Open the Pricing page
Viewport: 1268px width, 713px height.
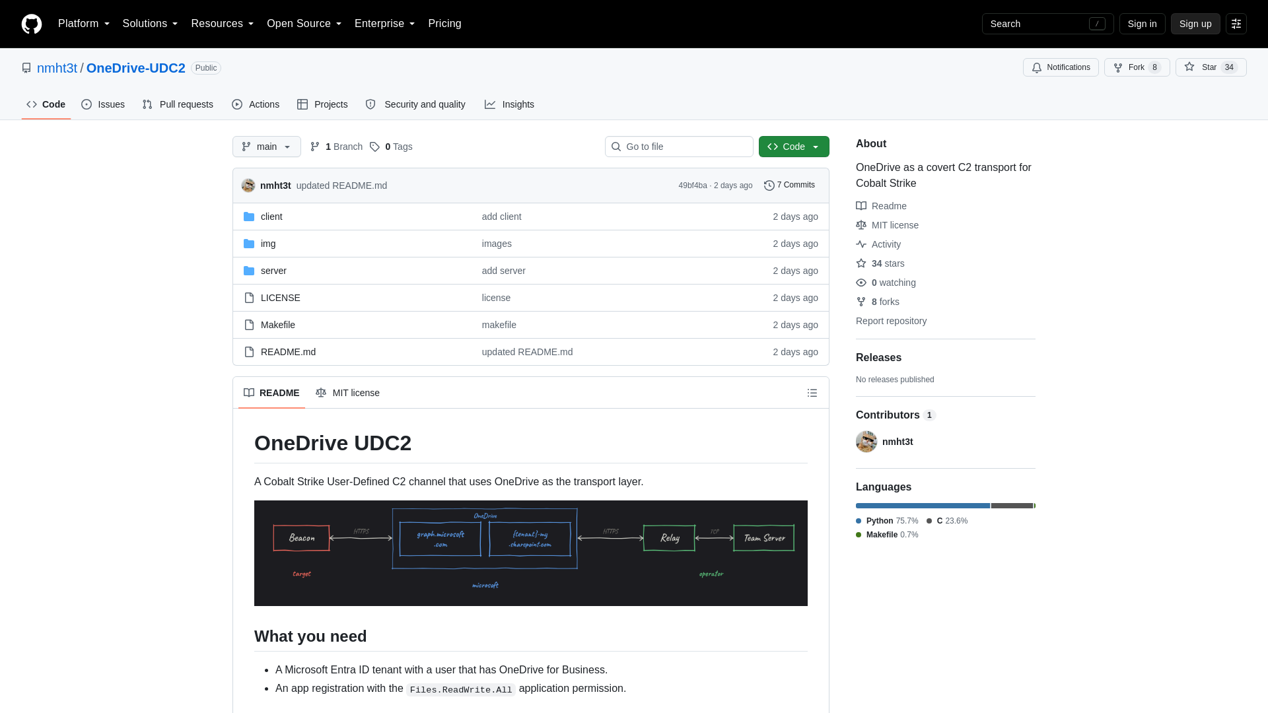click(444, 24)
